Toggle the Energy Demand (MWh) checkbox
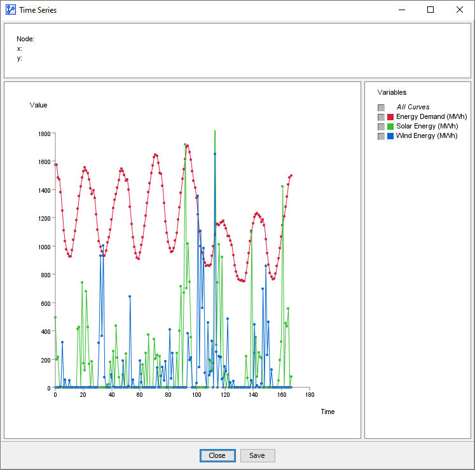Viewport: 475px width, 470px height. tap(381, 117)
